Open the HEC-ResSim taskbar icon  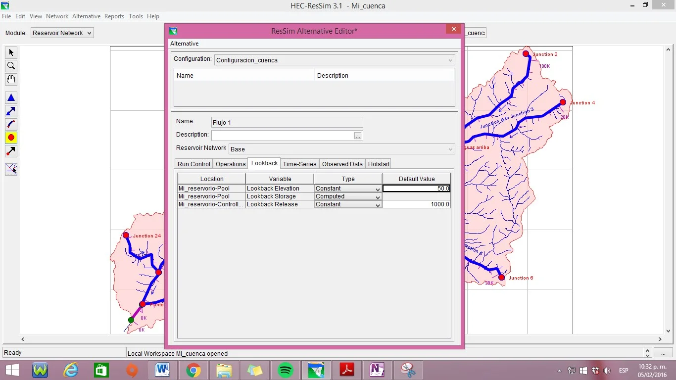(316, 370)
